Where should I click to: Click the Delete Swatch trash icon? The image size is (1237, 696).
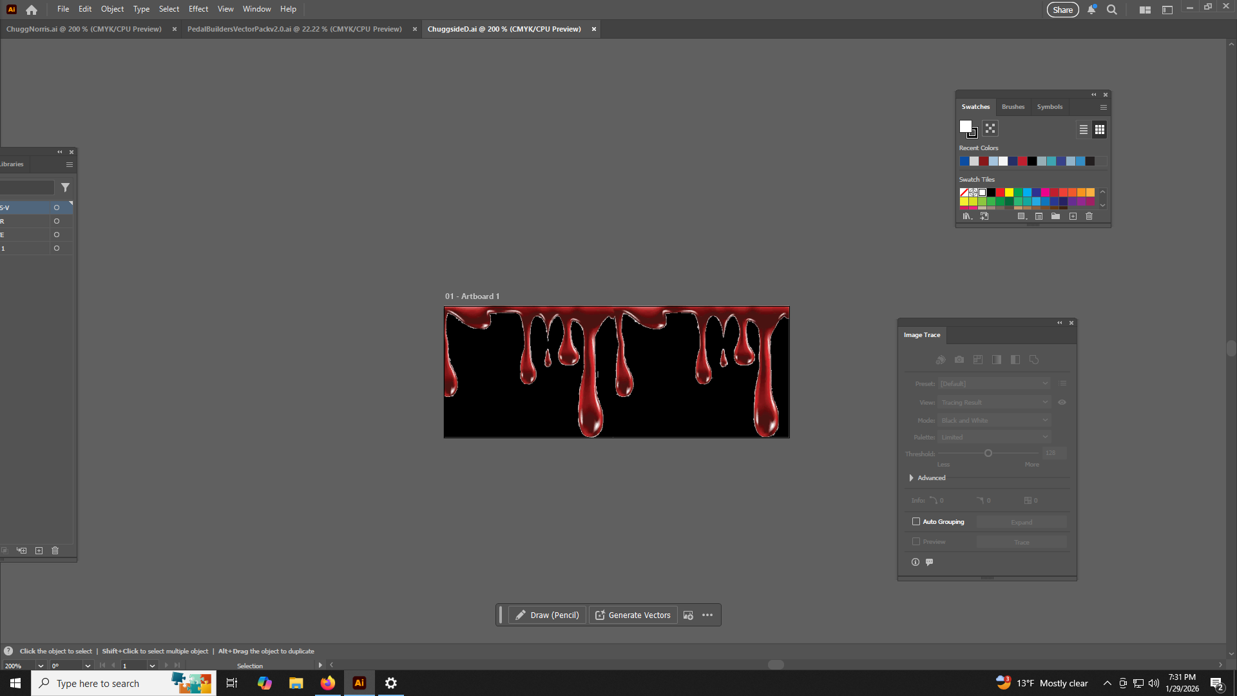click(x=1089, y=217)
